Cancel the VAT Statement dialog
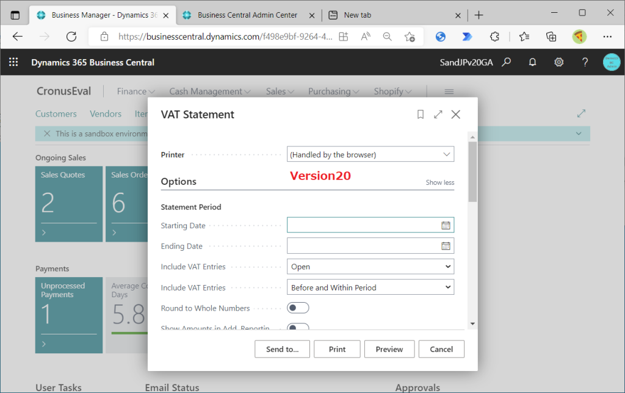Screen dimensions: 625x393 pyautogui.click(x=441, y=349)
